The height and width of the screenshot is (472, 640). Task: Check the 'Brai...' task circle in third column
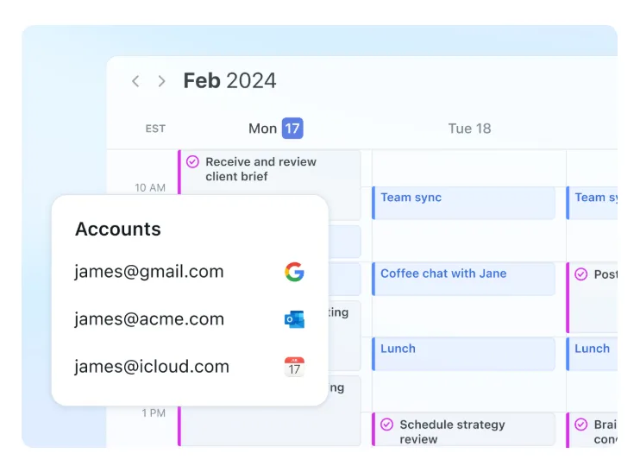click(581, 425)
